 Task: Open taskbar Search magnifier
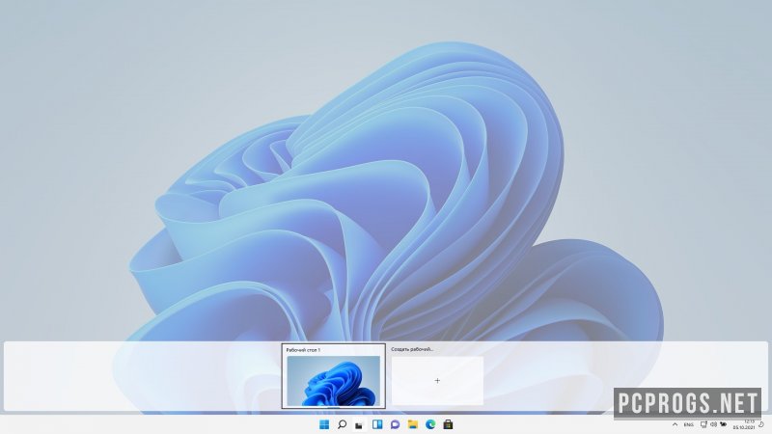pos(342,424)
